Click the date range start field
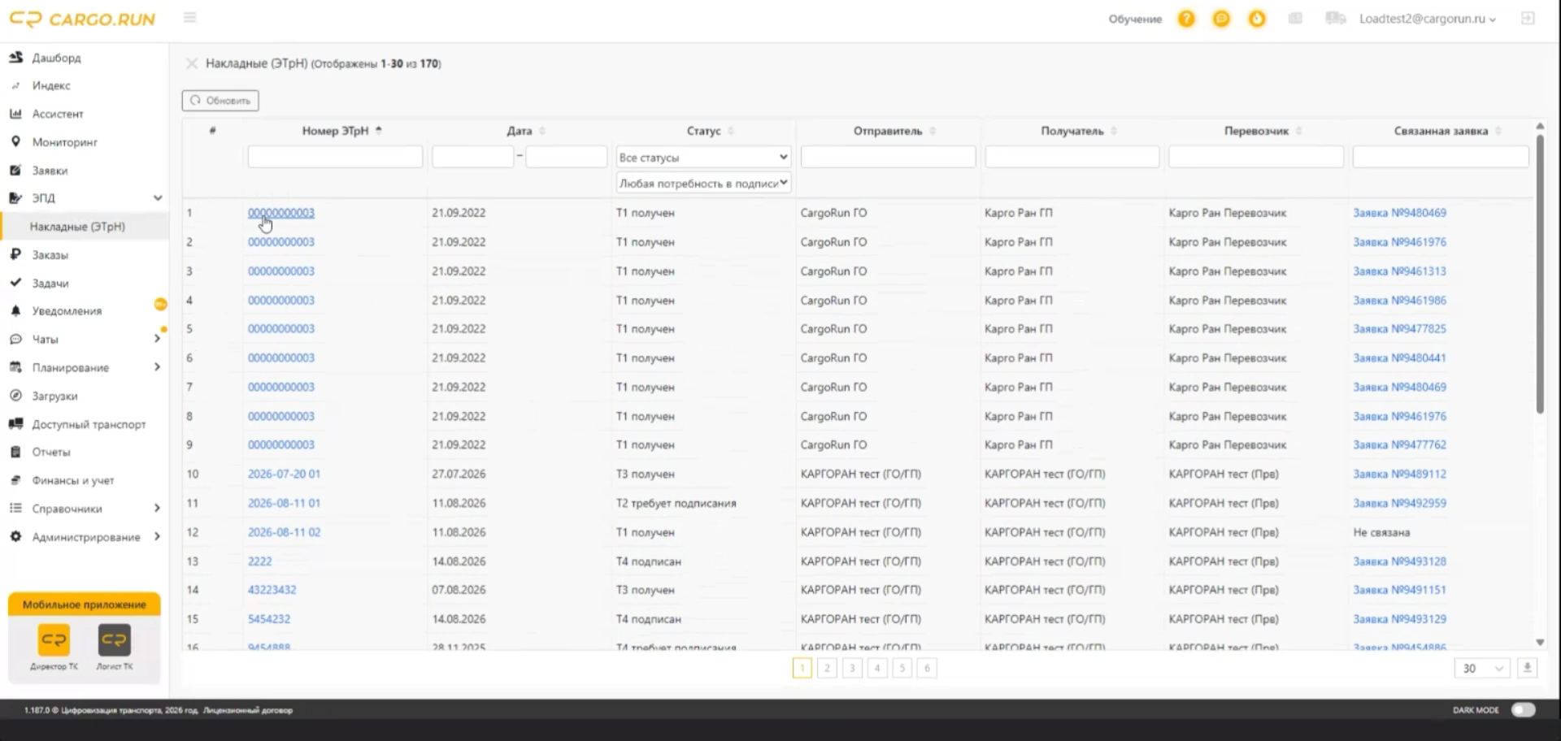The image size is (1561, 741). [x=473, y=157]
